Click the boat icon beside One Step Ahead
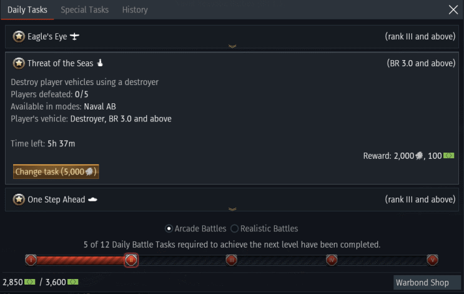Screen dimensions: 464x294 point(93,200)
